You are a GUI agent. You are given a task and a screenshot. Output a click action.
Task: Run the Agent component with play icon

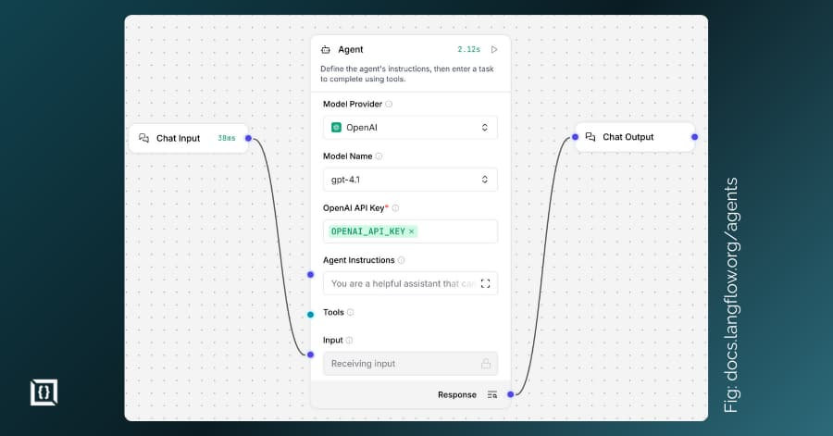(494, 49)
